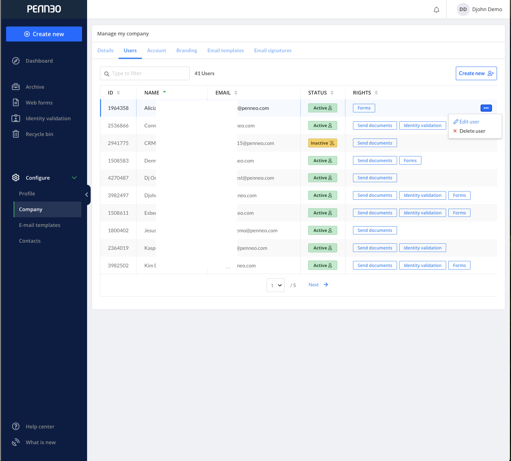The width and height of the screenshot is (511, 461).
Task: Open the Profile settings link
Action: (27, 194)
